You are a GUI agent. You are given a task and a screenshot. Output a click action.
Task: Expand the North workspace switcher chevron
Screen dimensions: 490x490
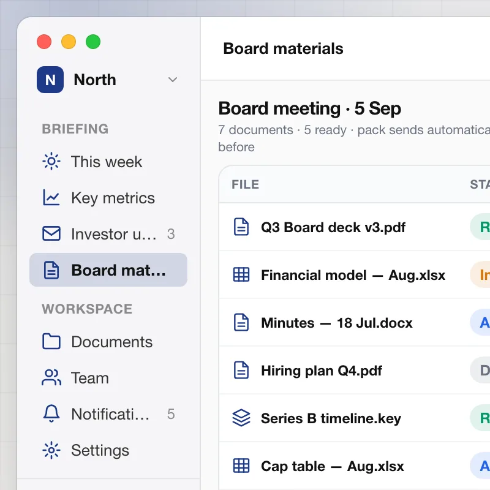click(x=173, y=80)
